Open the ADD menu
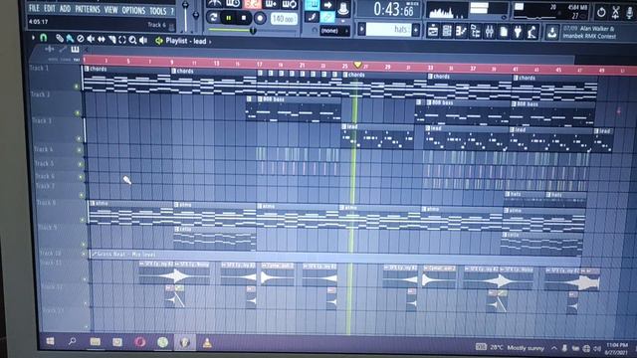This screenshot has width=637, height=358. coord(65,9)
